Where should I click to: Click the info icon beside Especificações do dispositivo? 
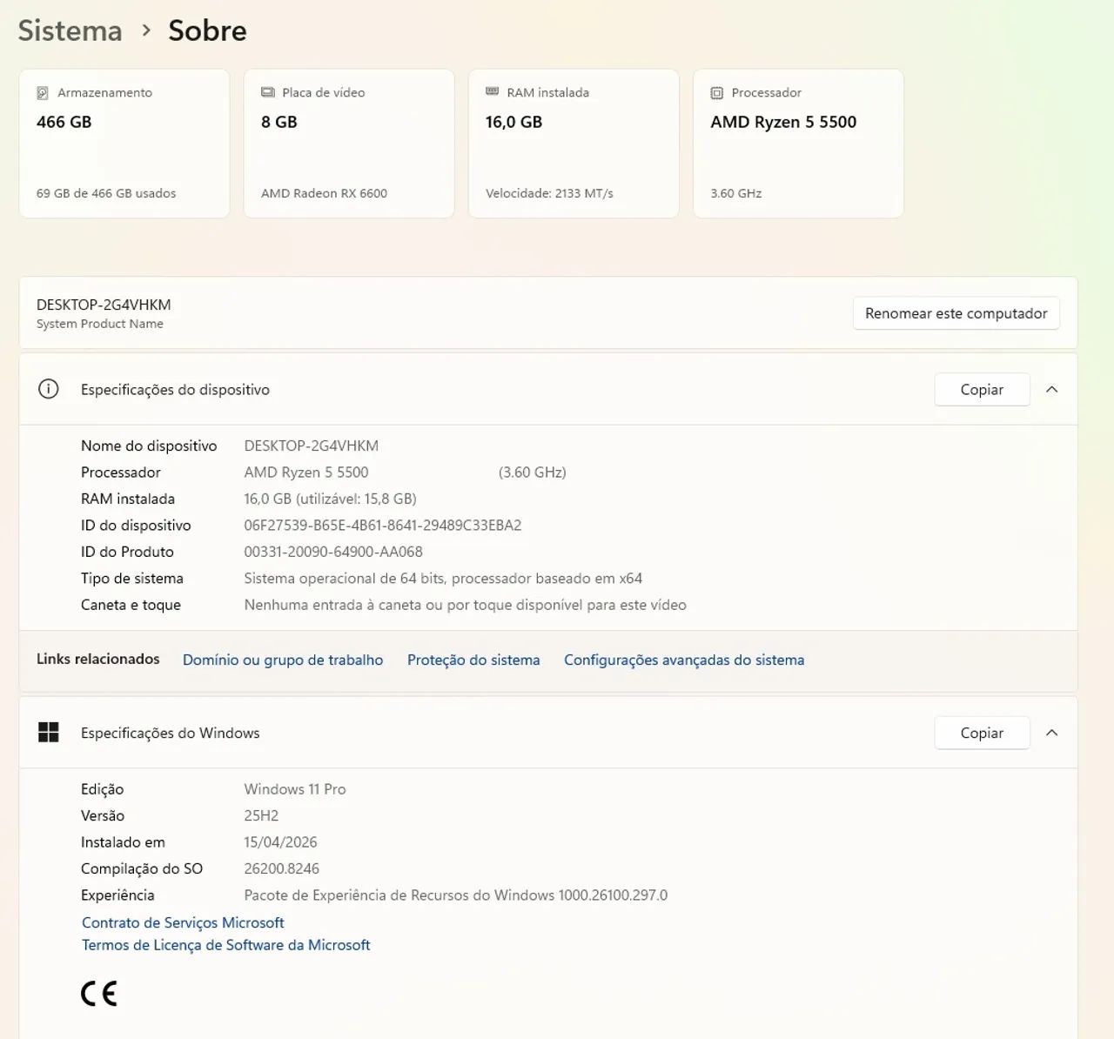coord(49,389)
